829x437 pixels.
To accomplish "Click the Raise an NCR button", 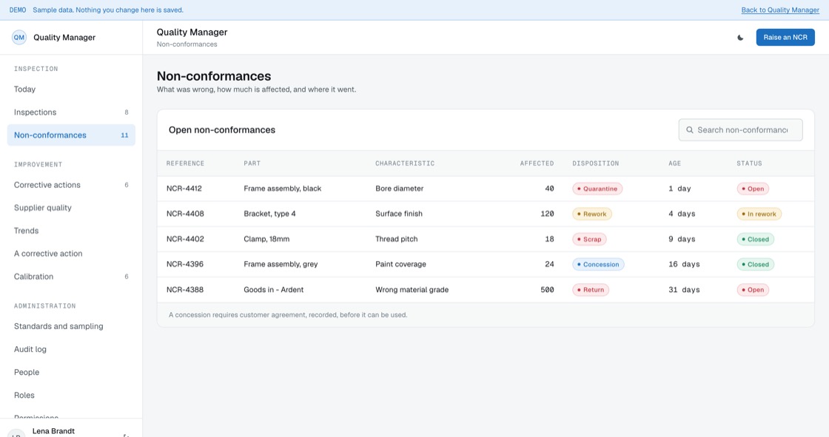I will pos(785,38).
